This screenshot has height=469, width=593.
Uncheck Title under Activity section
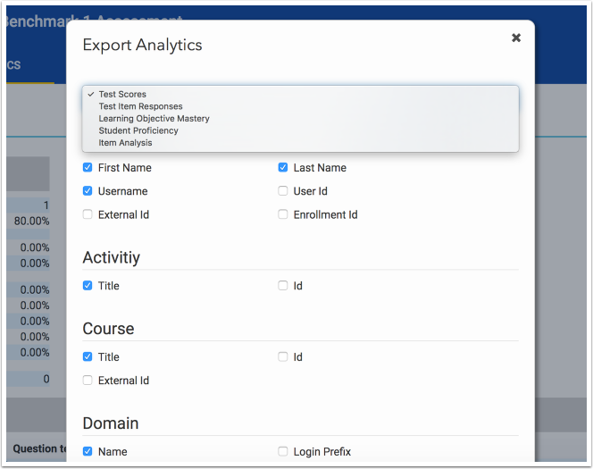click(x=88, y=286)
